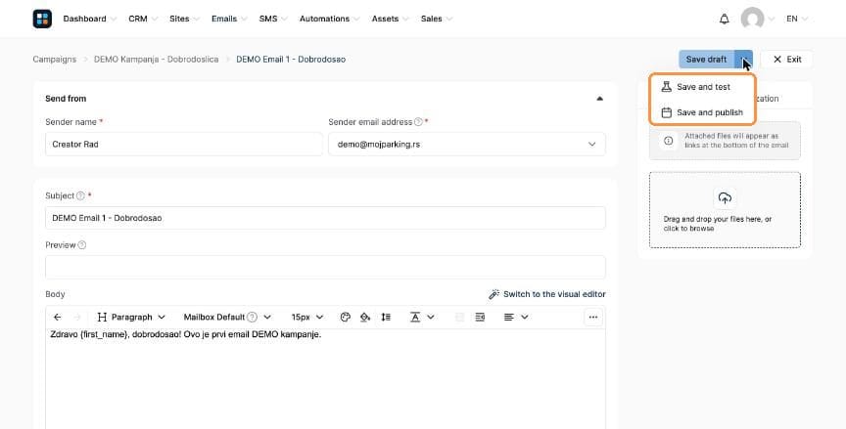Switch to the visual editor
The height and width of the screenshot is (429, 846).
[x=547, y=294]
